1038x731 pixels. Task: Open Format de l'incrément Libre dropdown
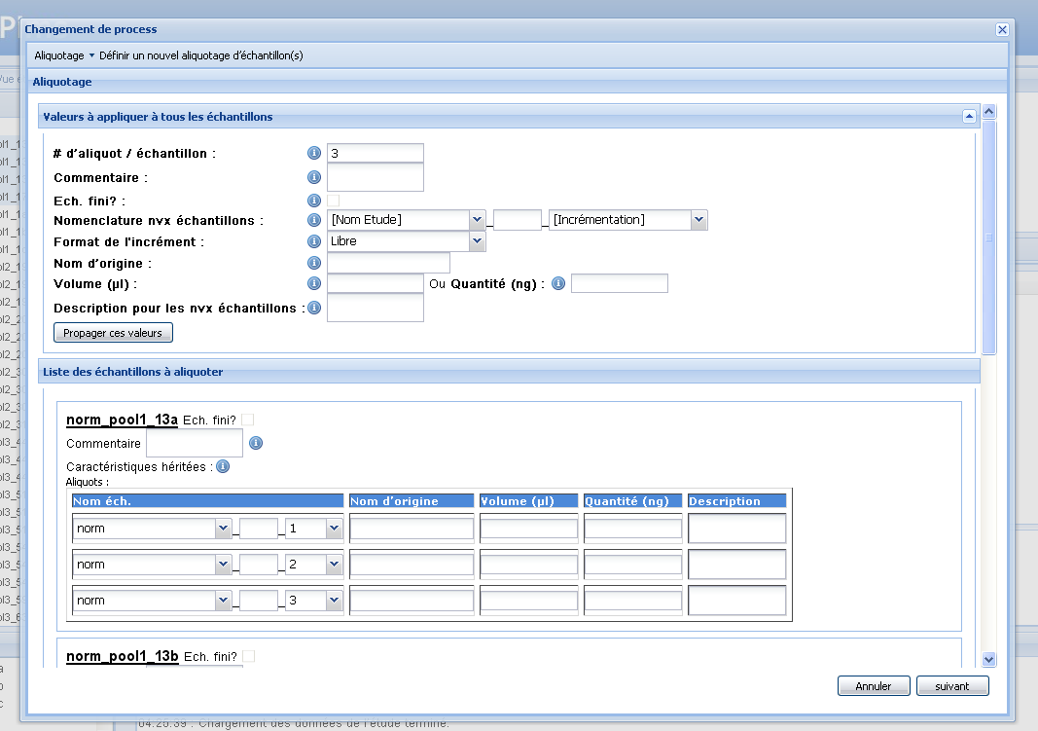click(477, 241)
